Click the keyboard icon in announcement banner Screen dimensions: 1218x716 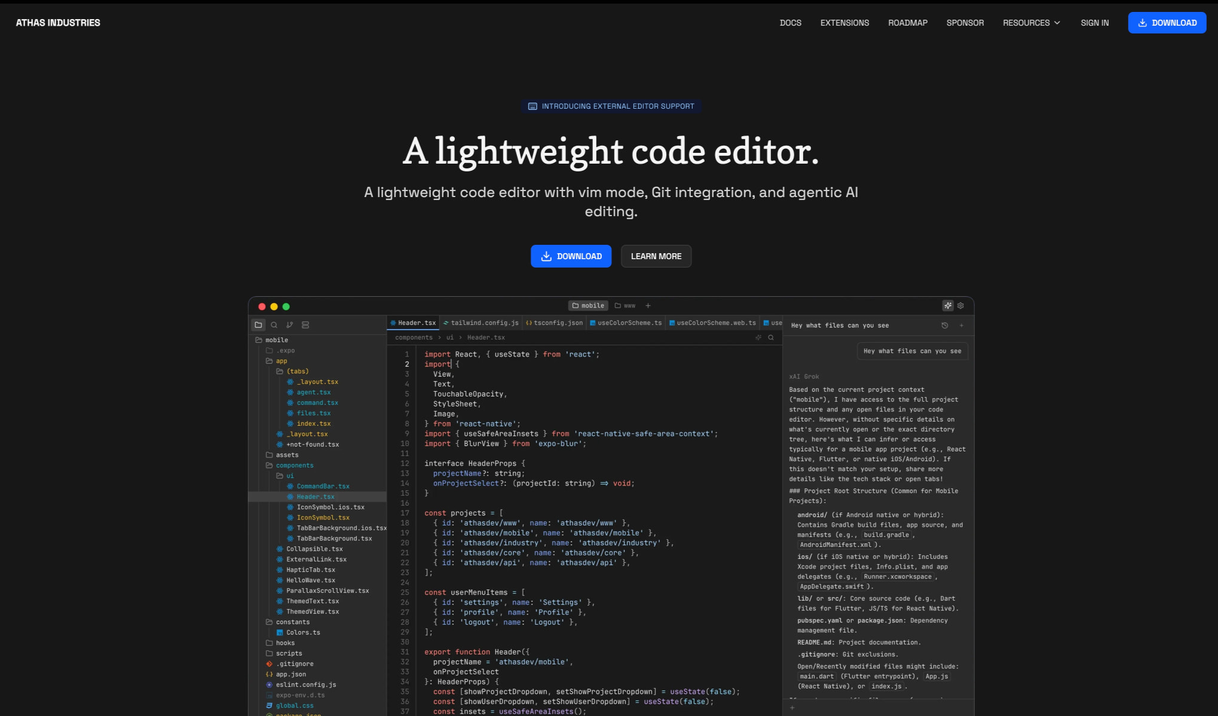533,106
